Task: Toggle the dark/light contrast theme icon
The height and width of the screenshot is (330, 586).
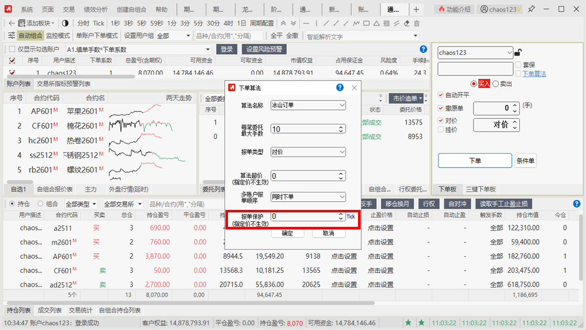Action: [x=65, y=23]
